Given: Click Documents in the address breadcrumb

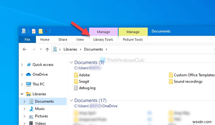Looking at the screenshot, I should pos(93,49).
